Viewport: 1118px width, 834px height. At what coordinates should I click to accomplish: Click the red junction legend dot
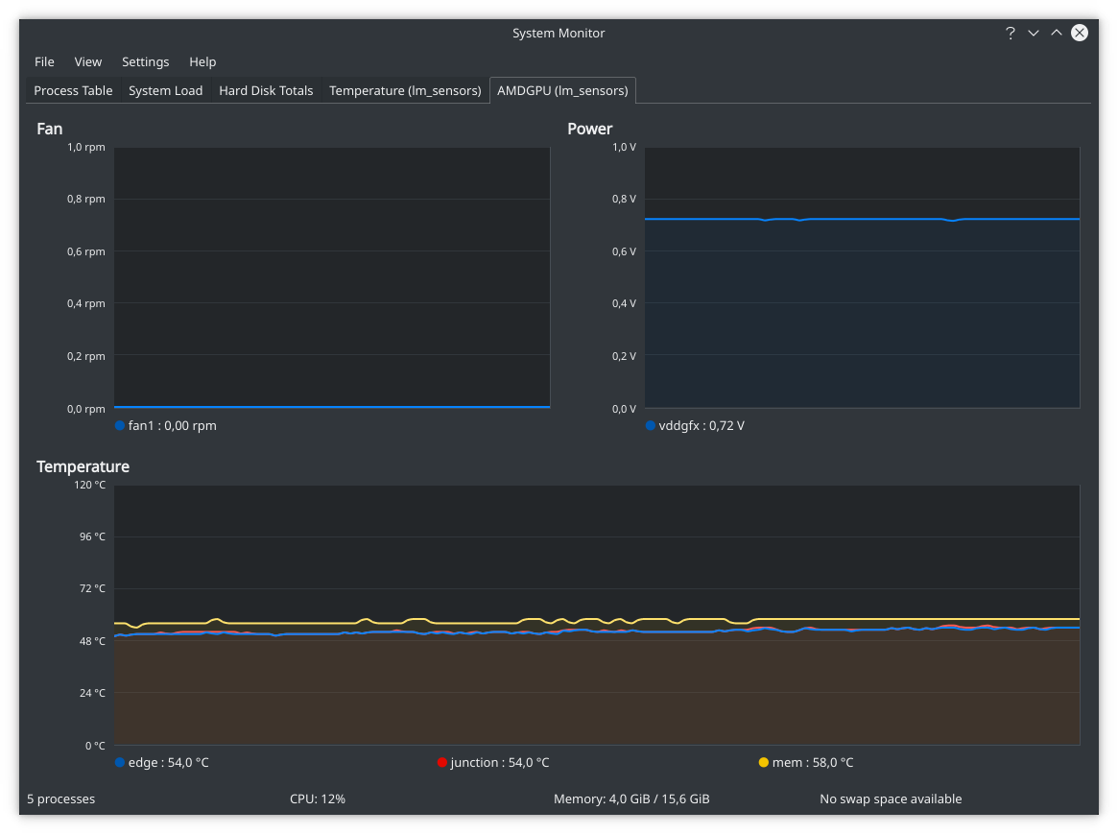[x=442, y=763]
